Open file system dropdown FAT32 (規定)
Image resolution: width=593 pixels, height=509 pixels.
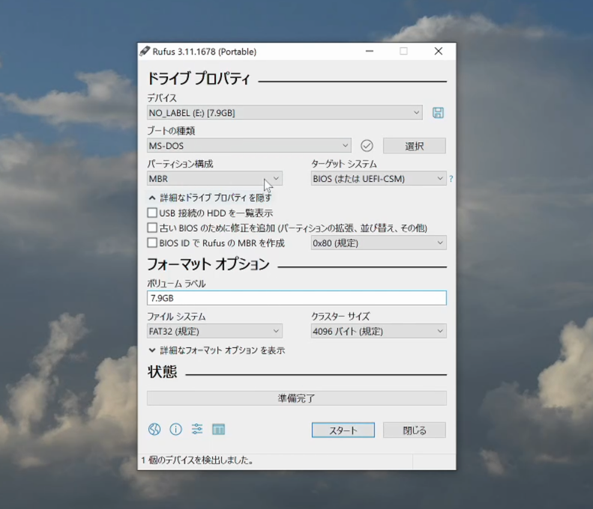[214, 331]
